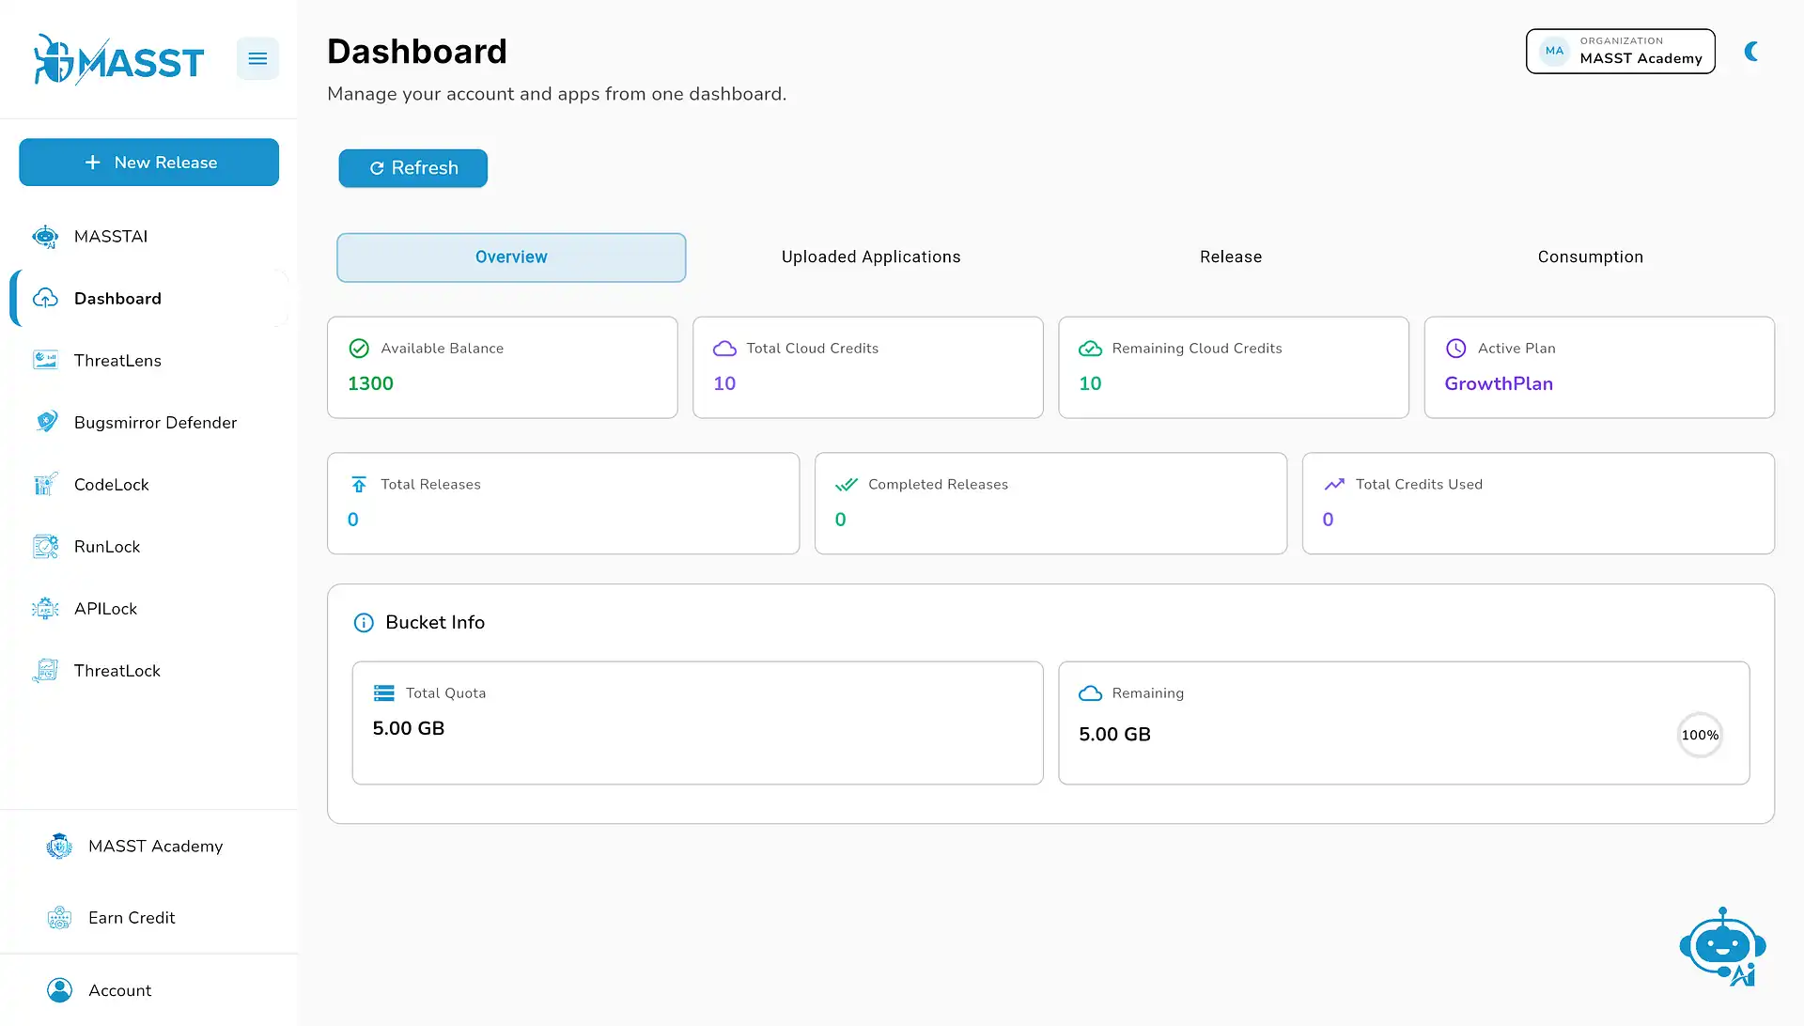
Task: Click Available Balance value 1300
Action: (370, 384)
